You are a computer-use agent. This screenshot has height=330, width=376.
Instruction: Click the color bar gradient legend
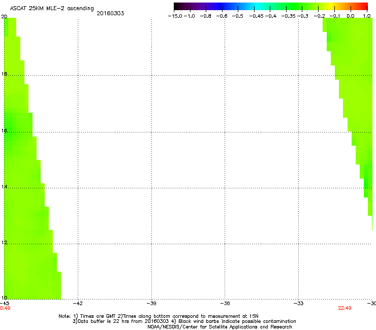(x=271, y=6)
